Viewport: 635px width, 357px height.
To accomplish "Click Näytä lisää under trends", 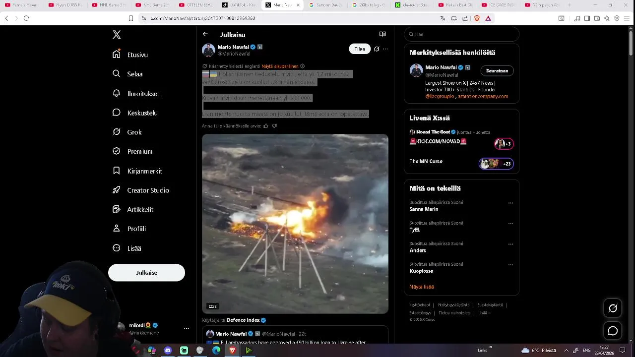I will click(422, 287).
